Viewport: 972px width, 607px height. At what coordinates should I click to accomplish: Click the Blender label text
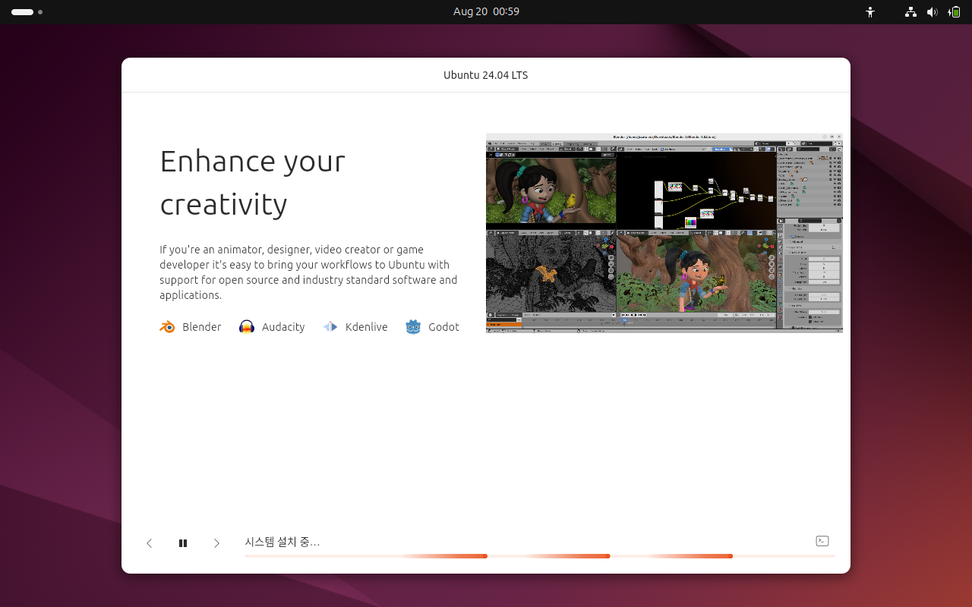[x=201, y=327]
